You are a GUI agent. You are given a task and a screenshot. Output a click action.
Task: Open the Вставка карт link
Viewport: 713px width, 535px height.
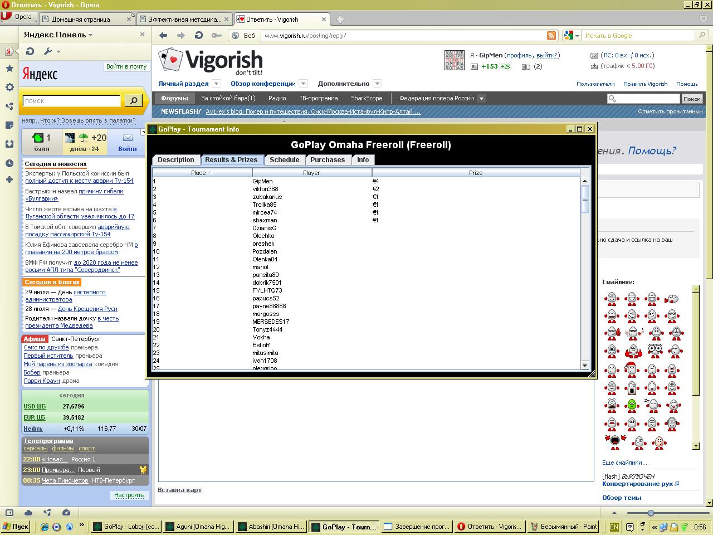(179, 490)
